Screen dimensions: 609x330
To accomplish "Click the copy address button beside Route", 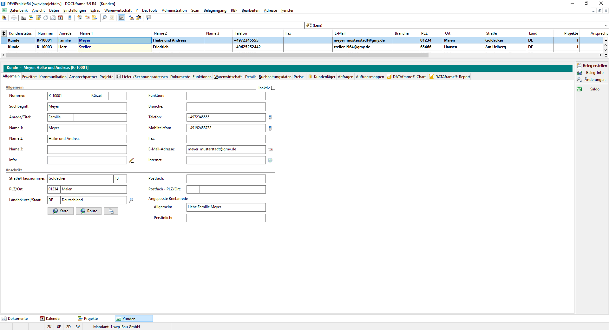I will [111, 211].
